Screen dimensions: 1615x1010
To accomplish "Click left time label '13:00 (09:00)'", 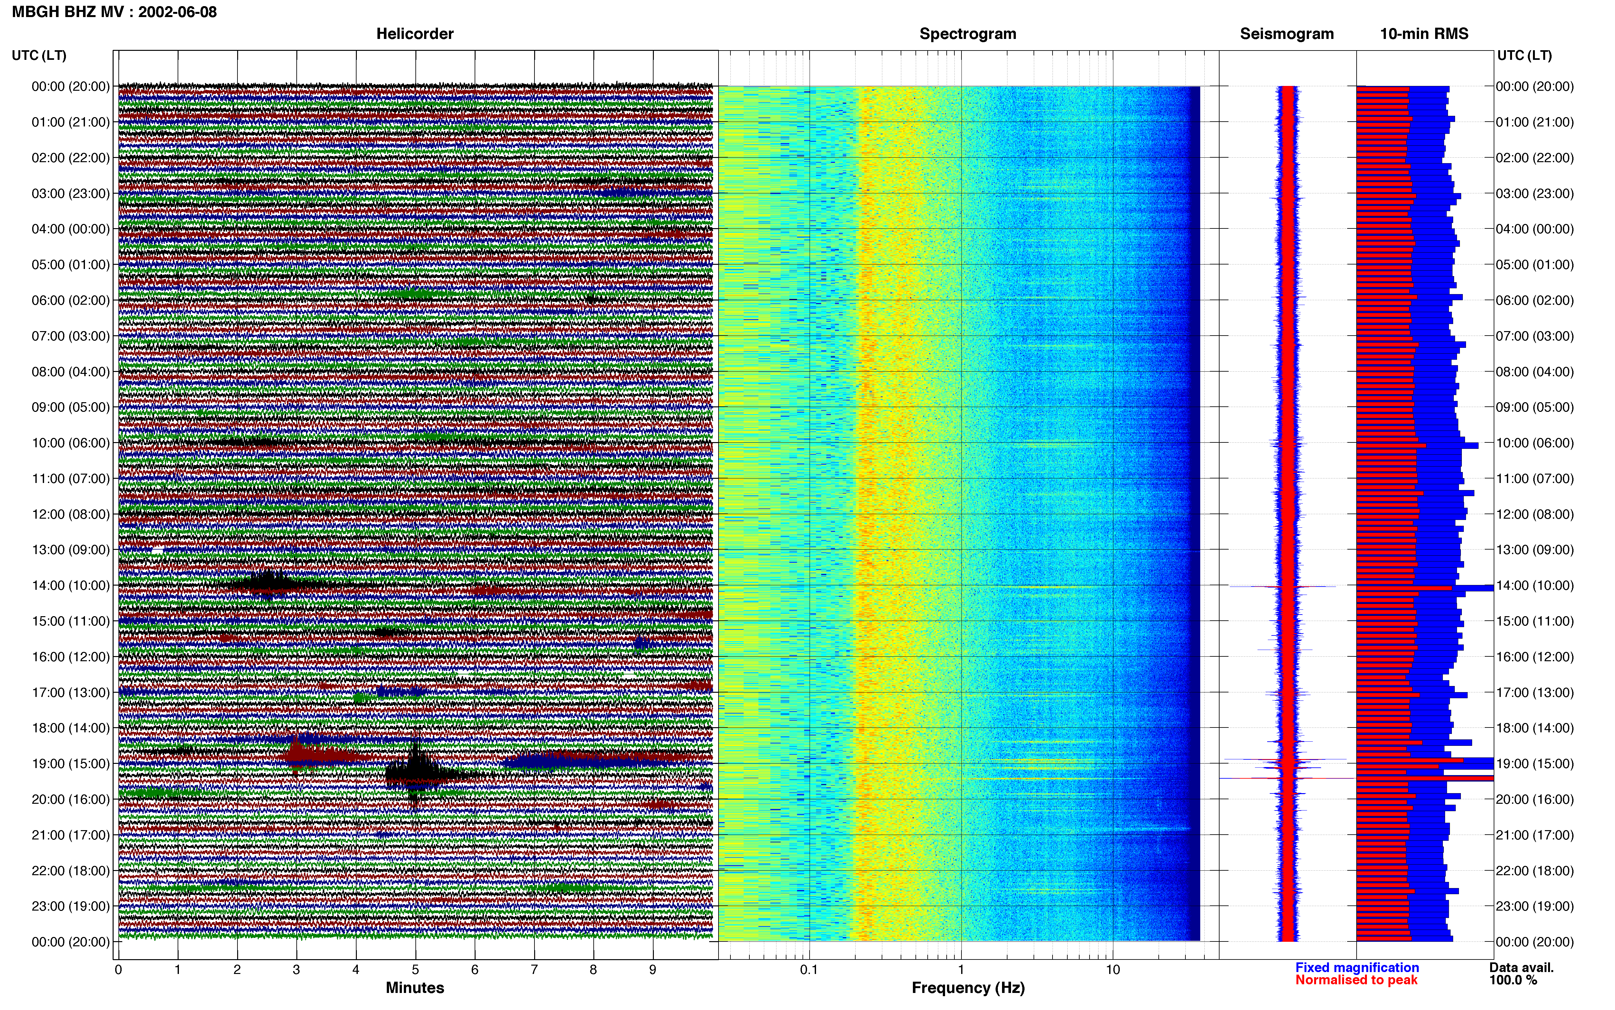I will click(x=71, y=549).
